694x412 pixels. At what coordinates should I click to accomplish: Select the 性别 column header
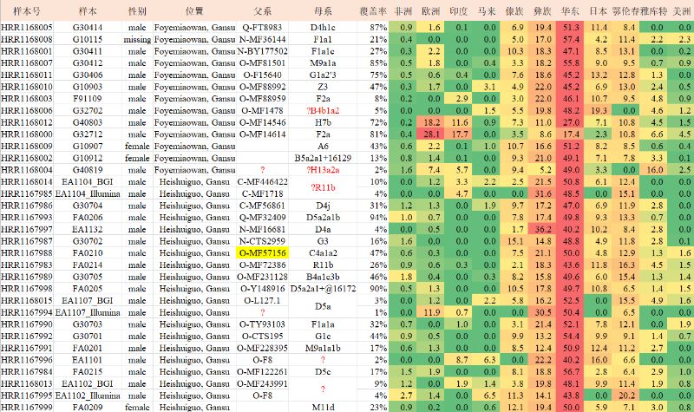pyautogui.click(x=137, y=11)
